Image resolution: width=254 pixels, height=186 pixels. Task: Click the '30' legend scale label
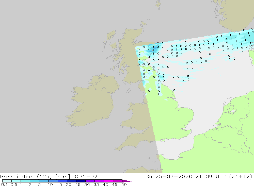click(x=87, y=184)
